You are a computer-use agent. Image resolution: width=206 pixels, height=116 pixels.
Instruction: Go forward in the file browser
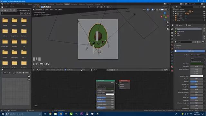(x=5, y=10)
